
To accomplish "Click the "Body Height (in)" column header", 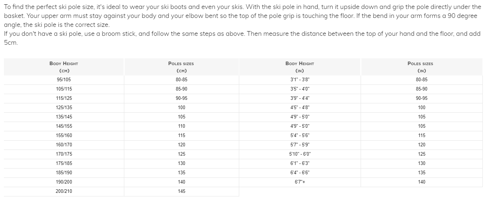I will (300, 67).
